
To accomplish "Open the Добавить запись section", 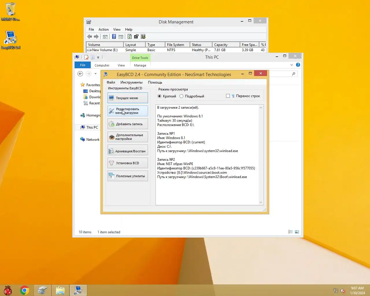I will (x=127, y=124).
